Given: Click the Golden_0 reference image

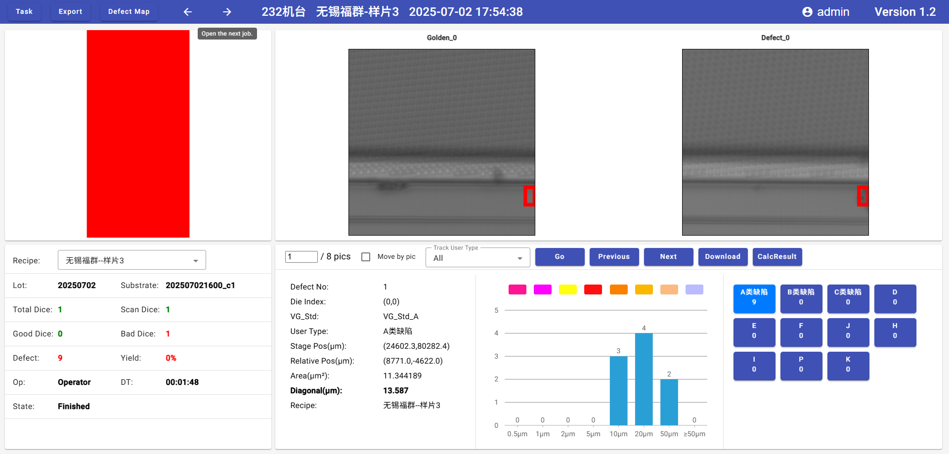Looking at the screenshot, I should [x=442, y=142].
